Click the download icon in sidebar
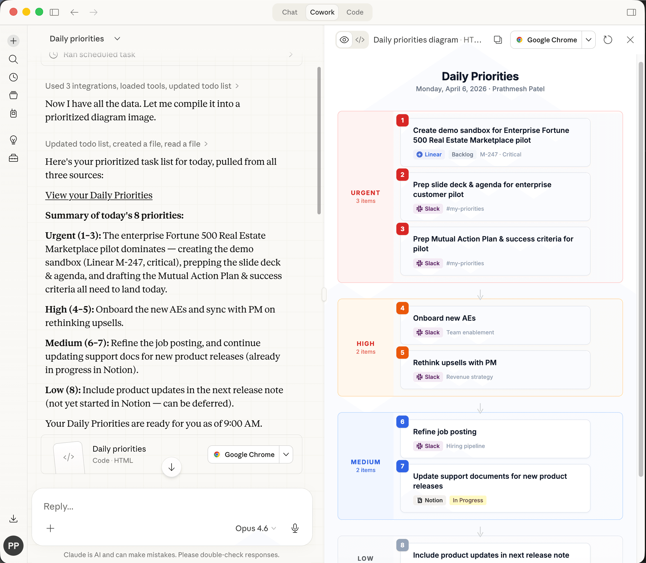This screenshot has height=563, width=646. pyautogui.click(x=13, y=519)
